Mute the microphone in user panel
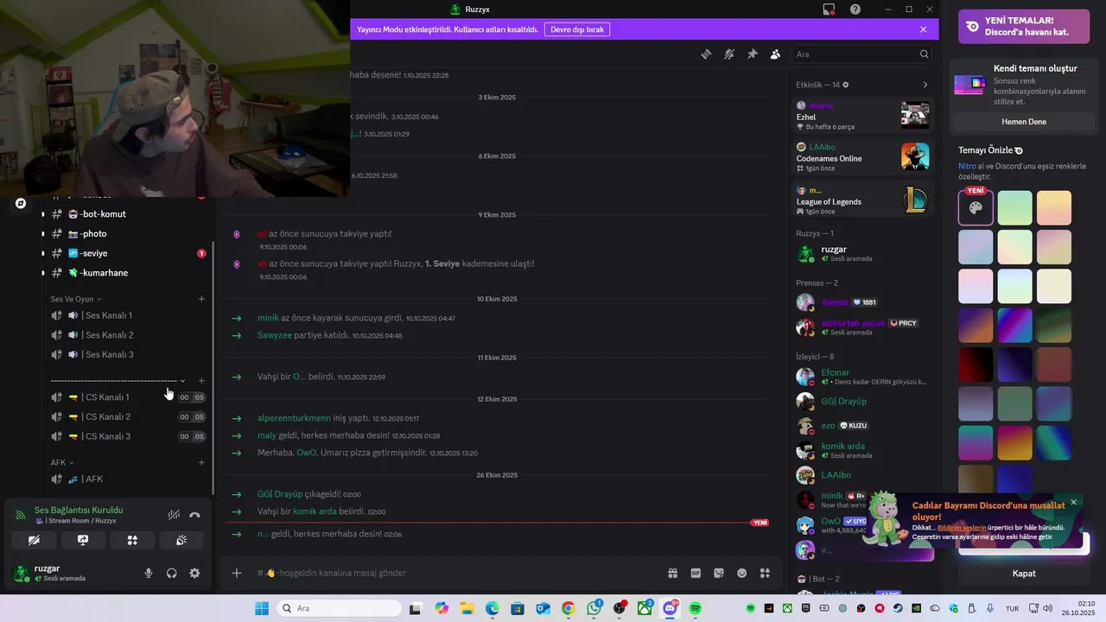 pyautogui.click(x=149, y=573)
